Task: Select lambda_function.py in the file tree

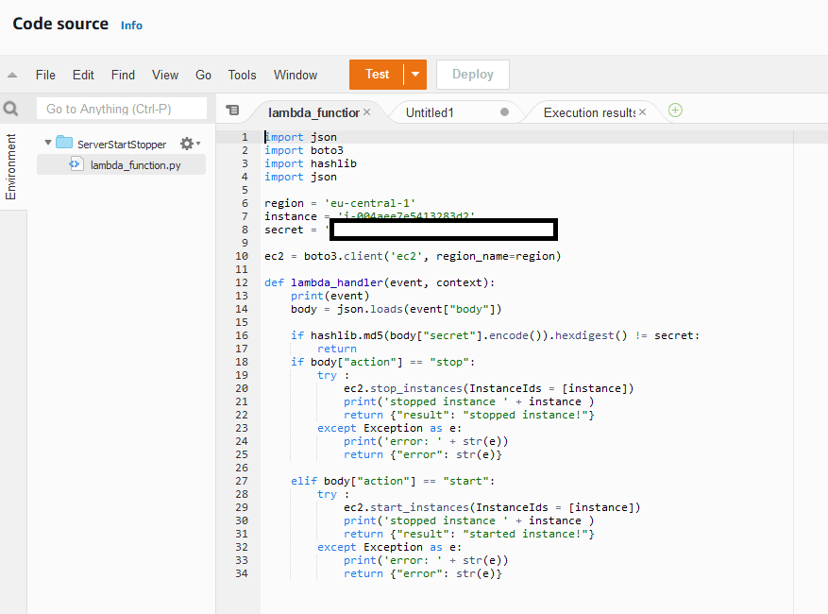Action: [x=135, y=164]
